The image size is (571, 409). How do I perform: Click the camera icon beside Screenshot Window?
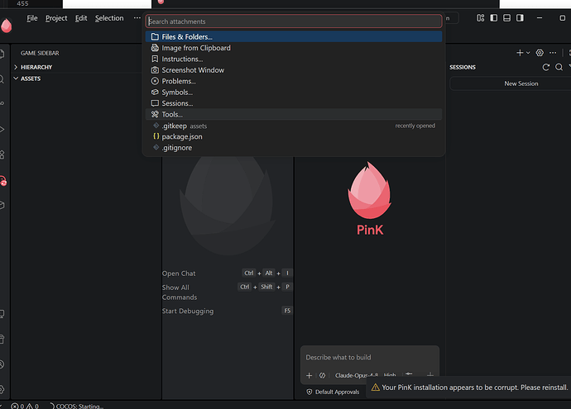[x=155, y=70]
